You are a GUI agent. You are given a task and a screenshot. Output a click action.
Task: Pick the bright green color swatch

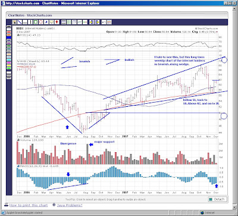coord(9,68)
